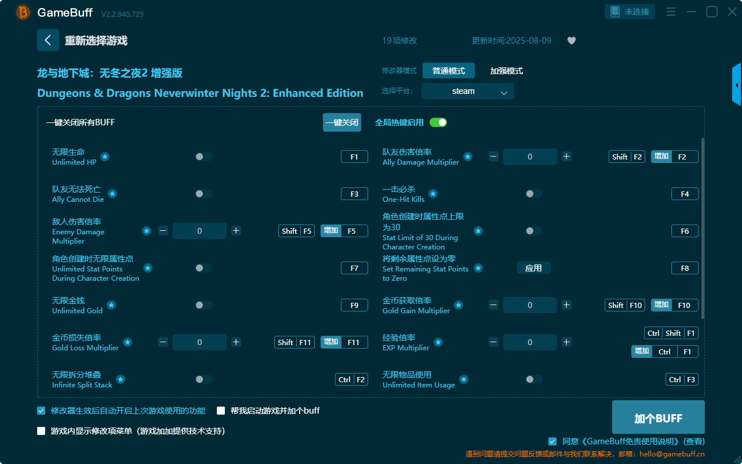Expand the blue side panel arrow
The image size is (742, 464).
tap(737, 85)
